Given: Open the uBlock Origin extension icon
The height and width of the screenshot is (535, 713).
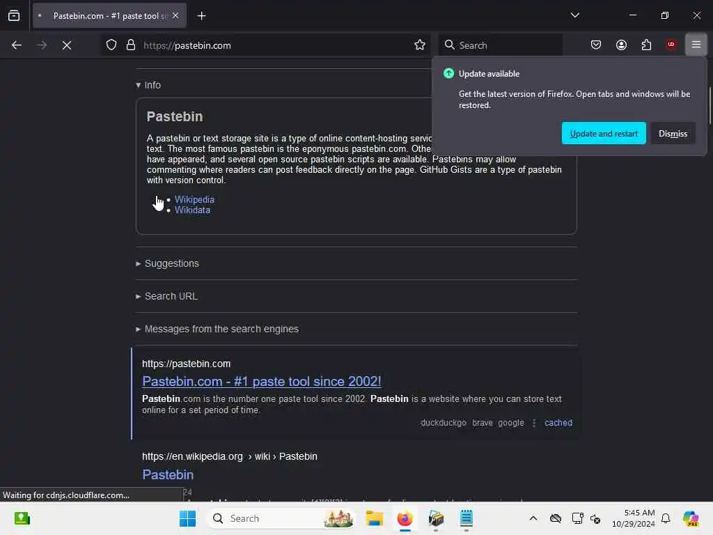Looking at the screenshot, I should pos(671,45).
